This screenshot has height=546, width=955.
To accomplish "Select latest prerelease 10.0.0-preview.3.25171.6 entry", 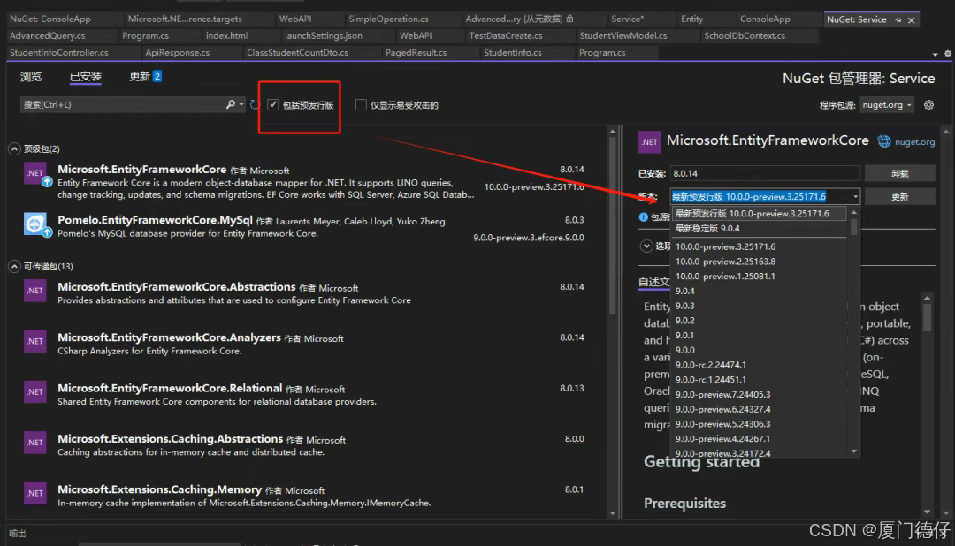I will [x=759, y=214].
